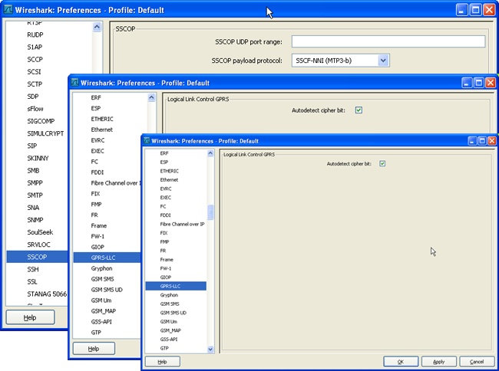Click the Wireshark icon in the middle window title bar

(x=74, y=83)
